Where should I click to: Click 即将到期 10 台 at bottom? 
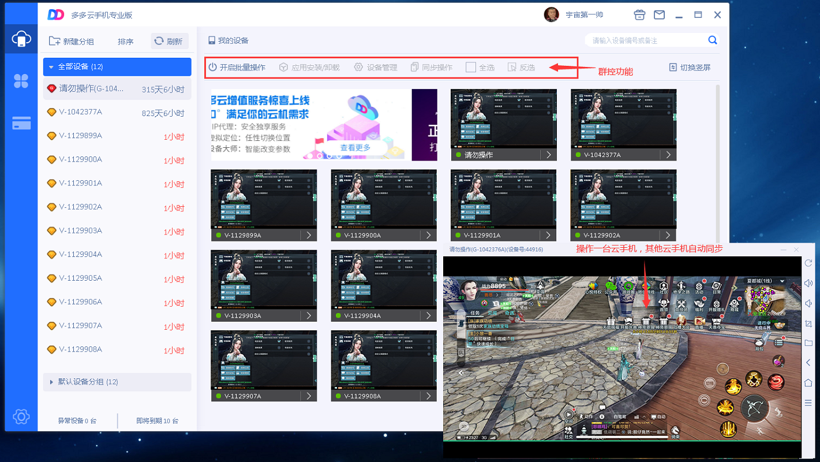(157, 421)
